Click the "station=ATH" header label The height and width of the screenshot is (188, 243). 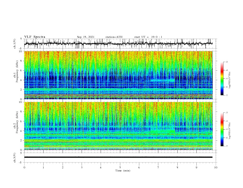point(114,37)
